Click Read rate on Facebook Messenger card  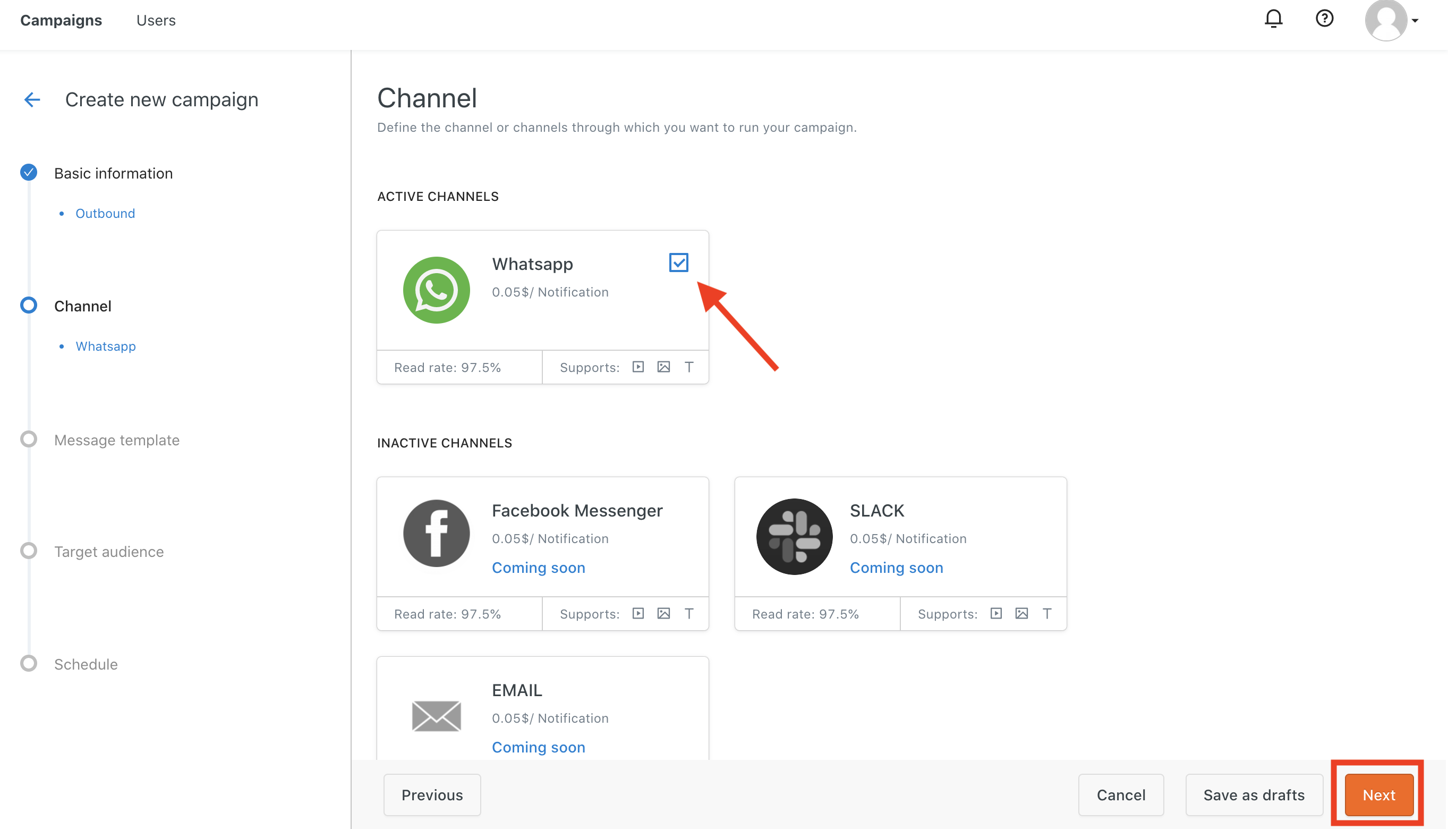(447, 614)
